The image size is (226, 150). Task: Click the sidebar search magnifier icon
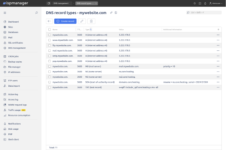point(36,13)
